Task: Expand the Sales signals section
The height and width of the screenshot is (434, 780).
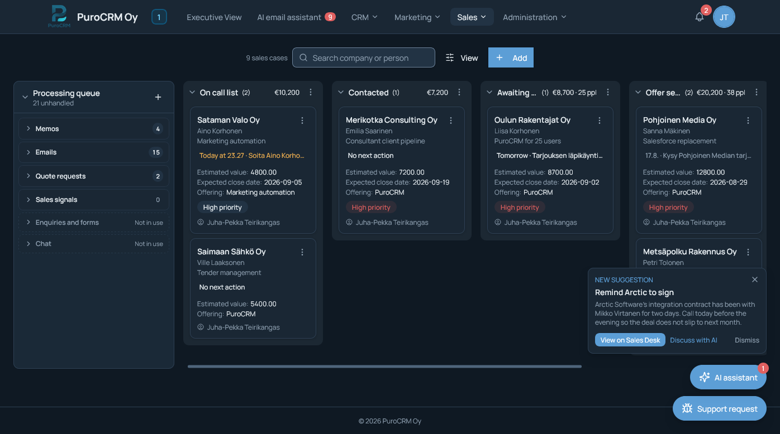Action: click(x=94, y=200)
